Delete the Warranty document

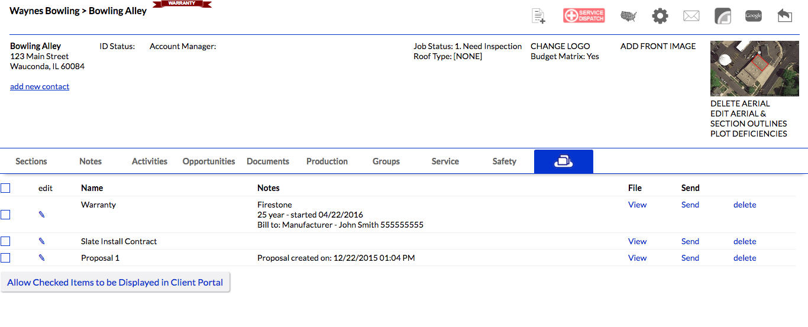[x=745, y=205]
